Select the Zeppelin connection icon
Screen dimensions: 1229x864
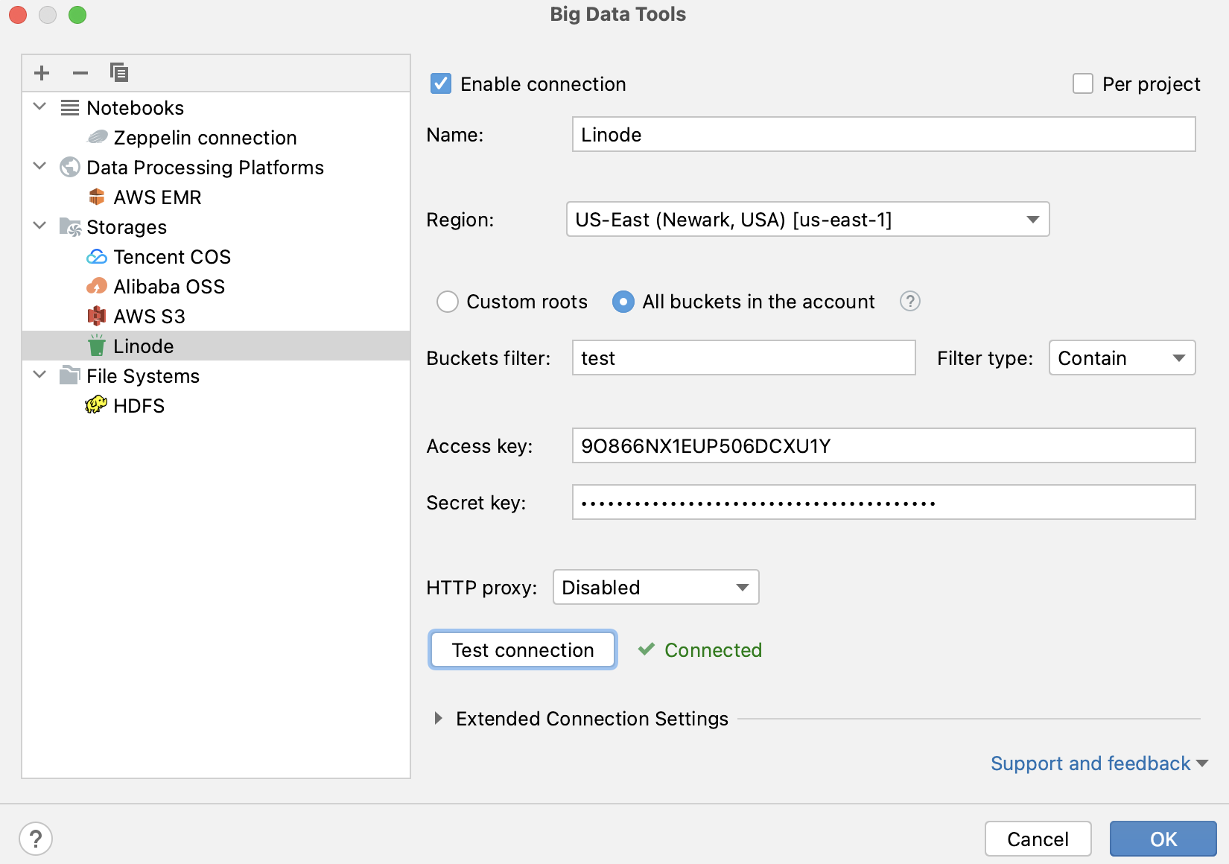(97, 137)
